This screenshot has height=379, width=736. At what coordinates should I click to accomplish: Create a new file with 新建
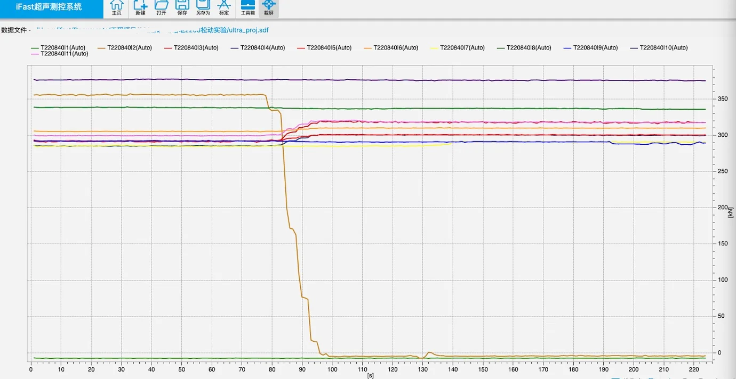pyautogui.click(x=140, y=8)
